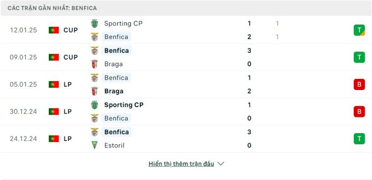This screenshot has height=180, width=372.
Task: Click green T result badge for 12.01.25
Action: (359, 30)
